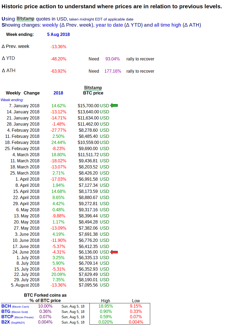Select the -13.36% Prev. week change value

[58, 47]
